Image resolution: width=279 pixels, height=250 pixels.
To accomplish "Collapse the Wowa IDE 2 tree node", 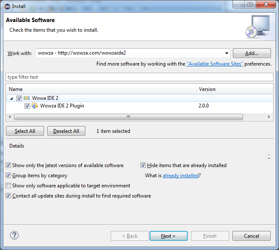I will pyautogui.click(x=11, y=98).
